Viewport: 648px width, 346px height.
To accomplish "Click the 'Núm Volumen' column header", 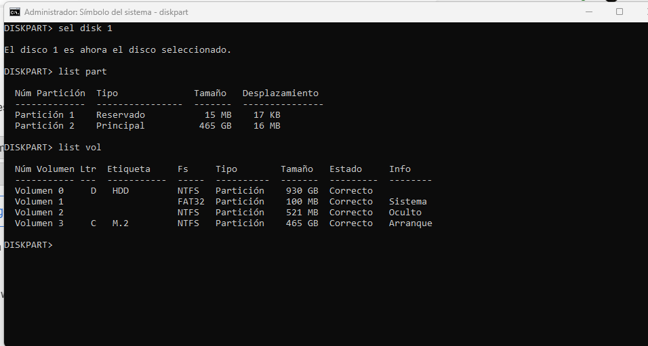I will tap(45, 169).
